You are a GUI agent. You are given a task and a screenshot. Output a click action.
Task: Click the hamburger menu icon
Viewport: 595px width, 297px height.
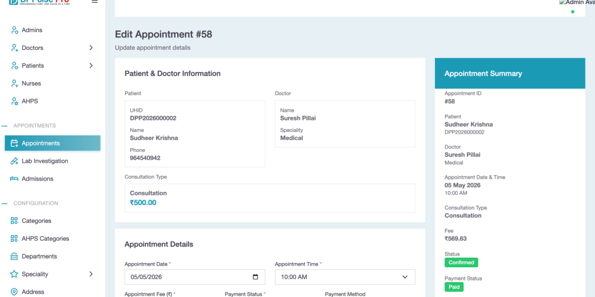pyautogui.click(x=95, y=2)
